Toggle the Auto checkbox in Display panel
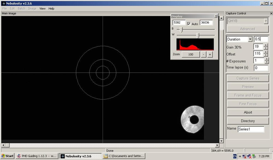 pos(189,24)
